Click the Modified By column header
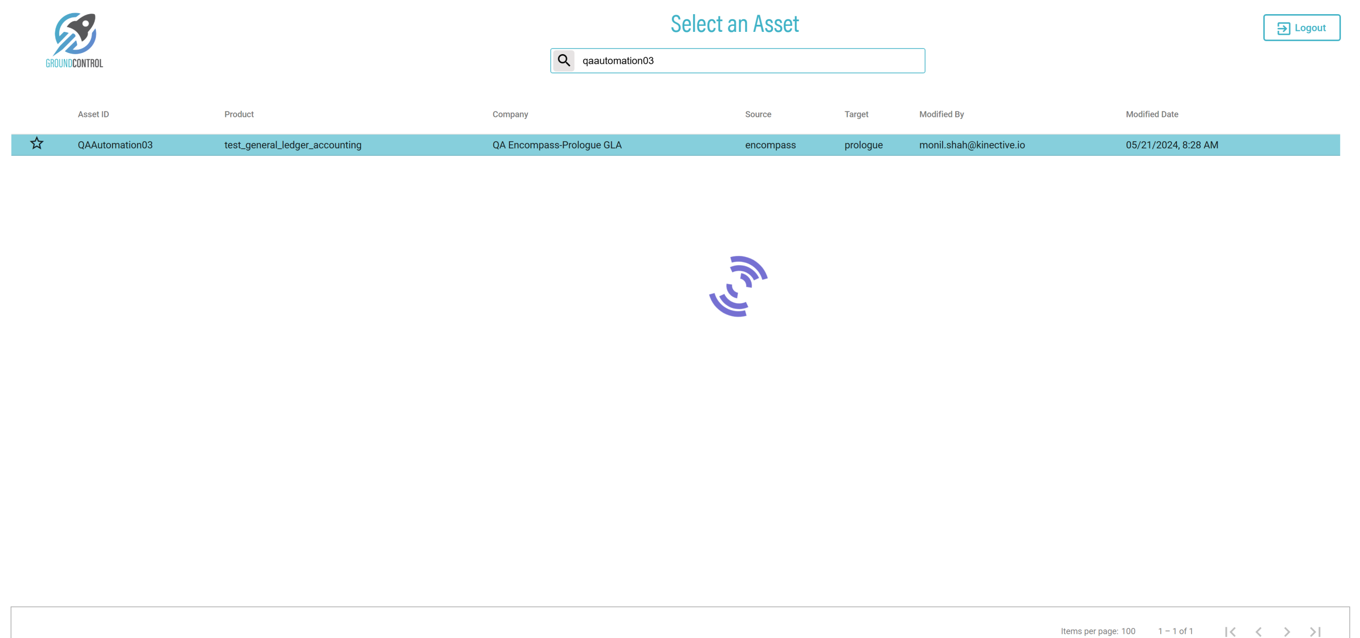This screenshot has width=1360, height=638. (x=942, y=114)
